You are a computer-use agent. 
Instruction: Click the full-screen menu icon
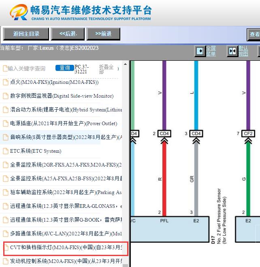200,51
